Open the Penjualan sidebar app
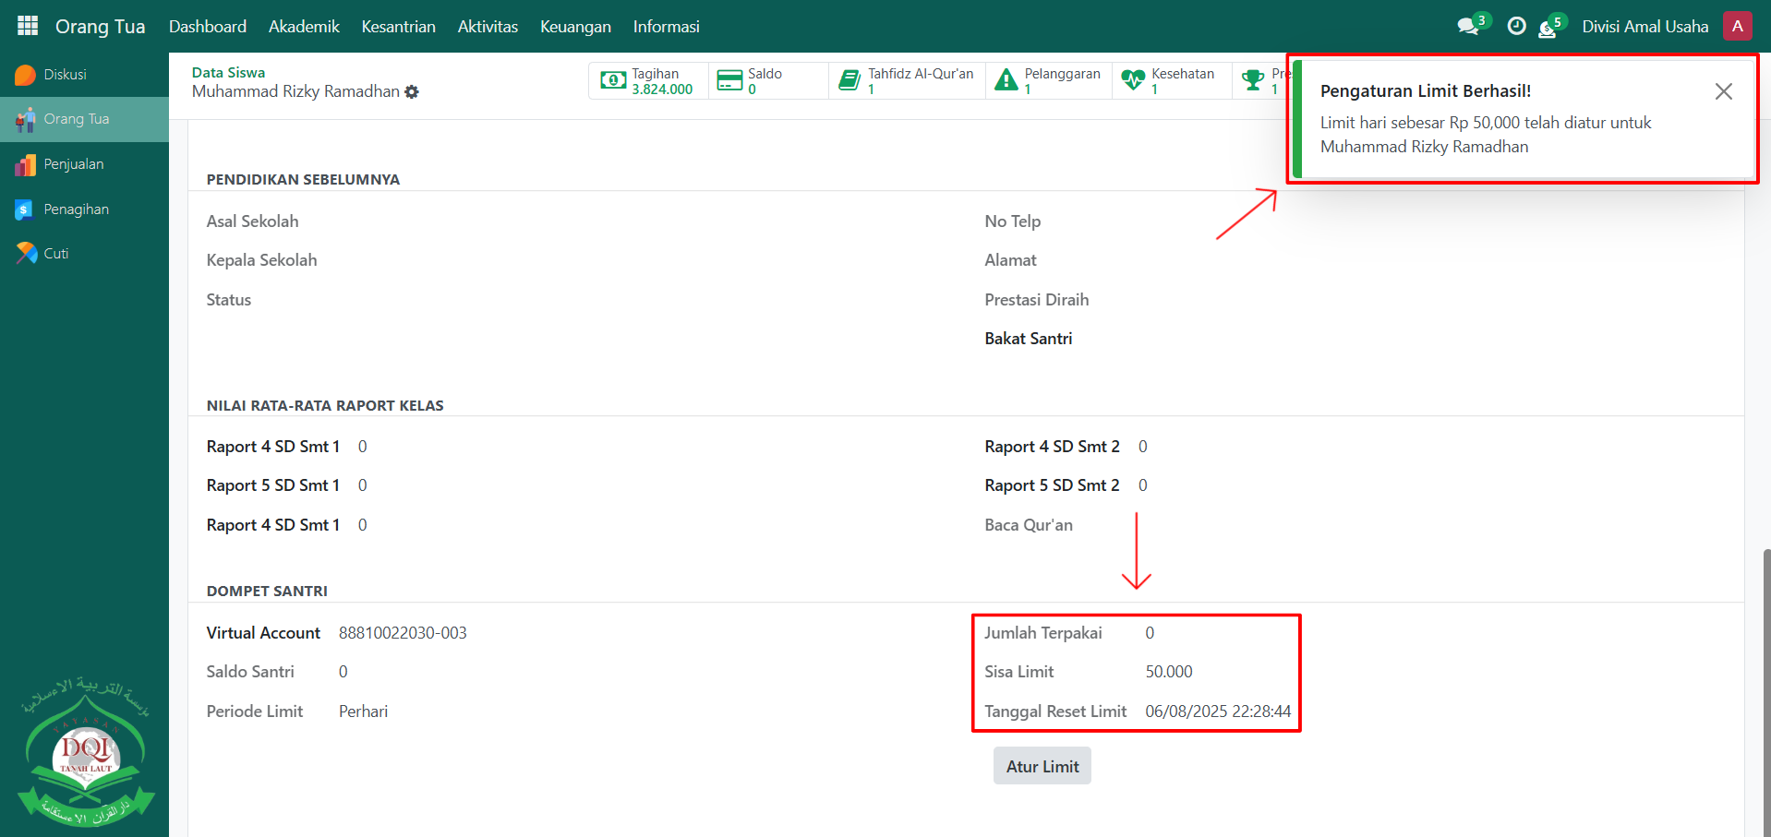The height and width of the screenshot is (837, 1771). [x=73, y=164]
